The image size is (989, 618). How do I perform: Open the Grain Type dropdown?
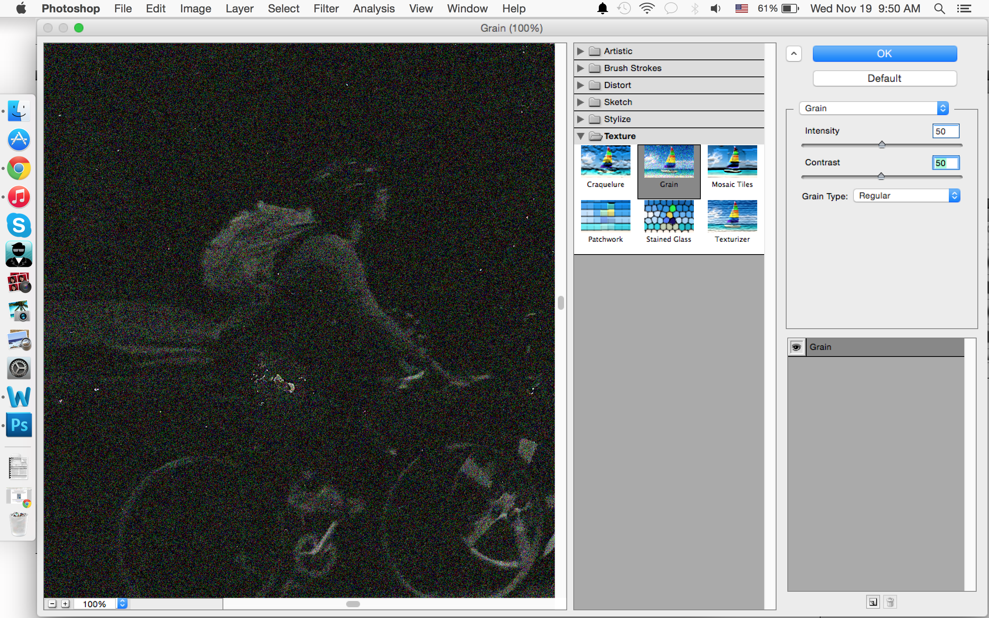coord(906,196)
